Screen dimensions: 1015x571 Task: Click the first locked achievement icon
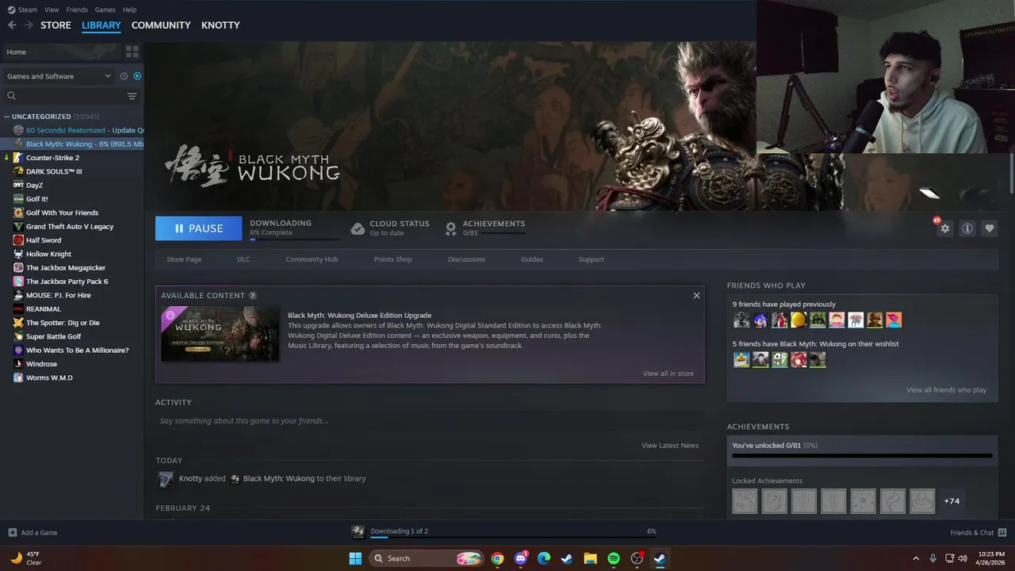point(745,501)
